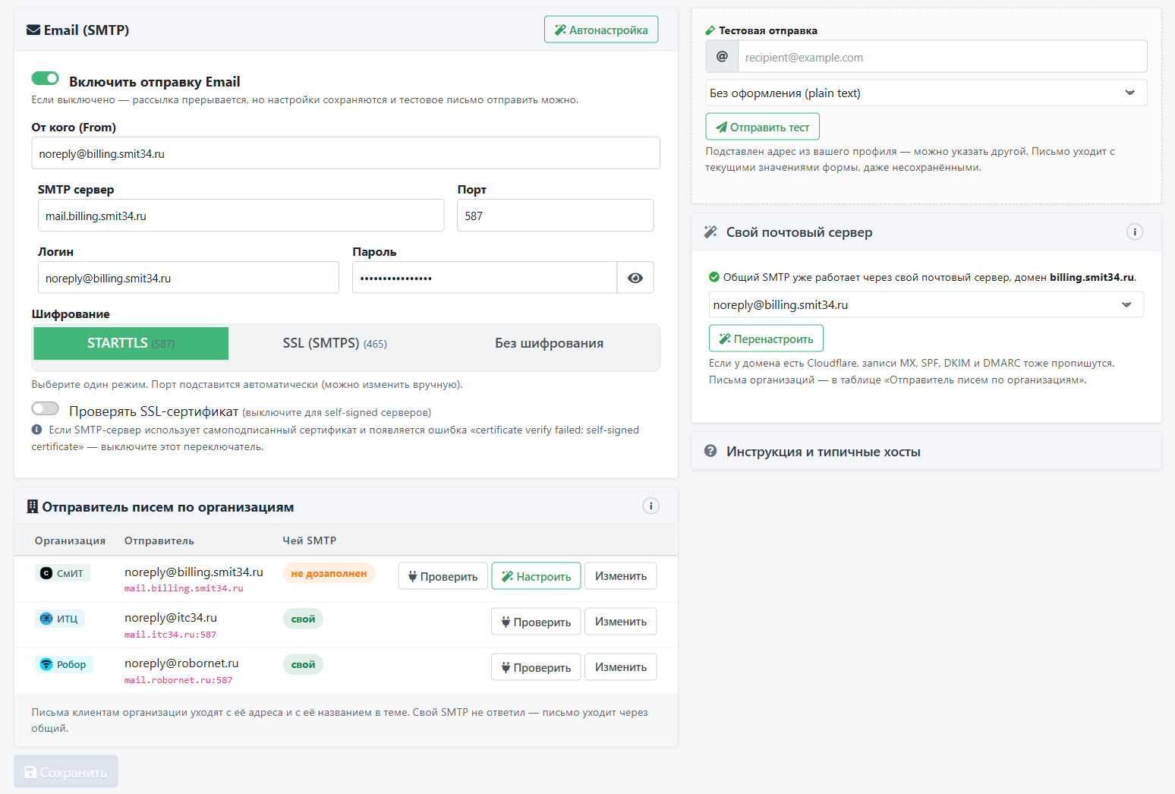This screenshot has width=1175, height=794.
Task: Click the magic wand icon beside Свой почтовый сервер
Action: click(710, 232)
